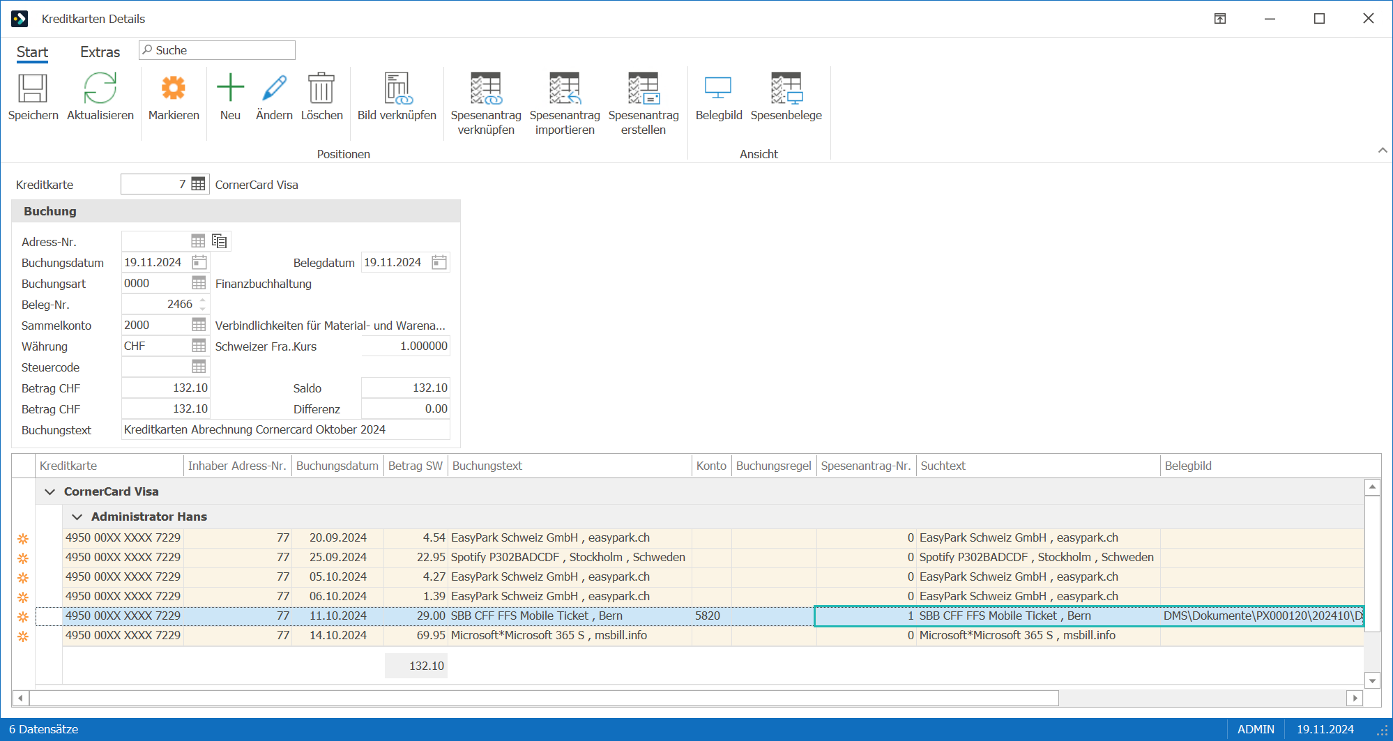Refresh data with Aktualisieren
The height and width of the screenshot is (741, 1393).
pyautogui.click(x=100, y=89)
